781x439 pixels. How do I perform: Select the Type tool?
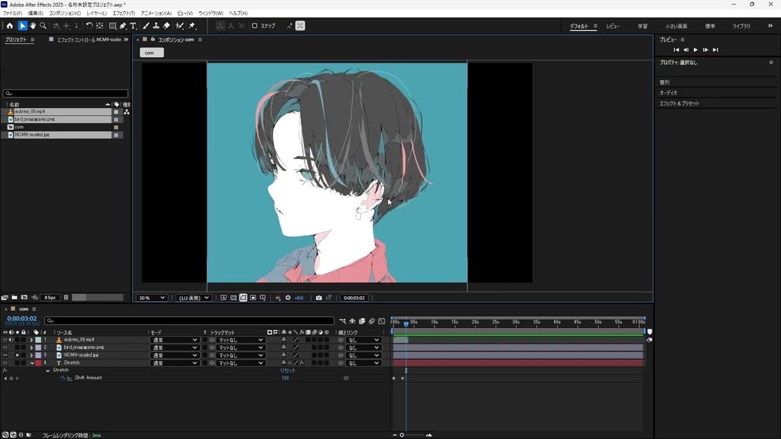[133, 26]
